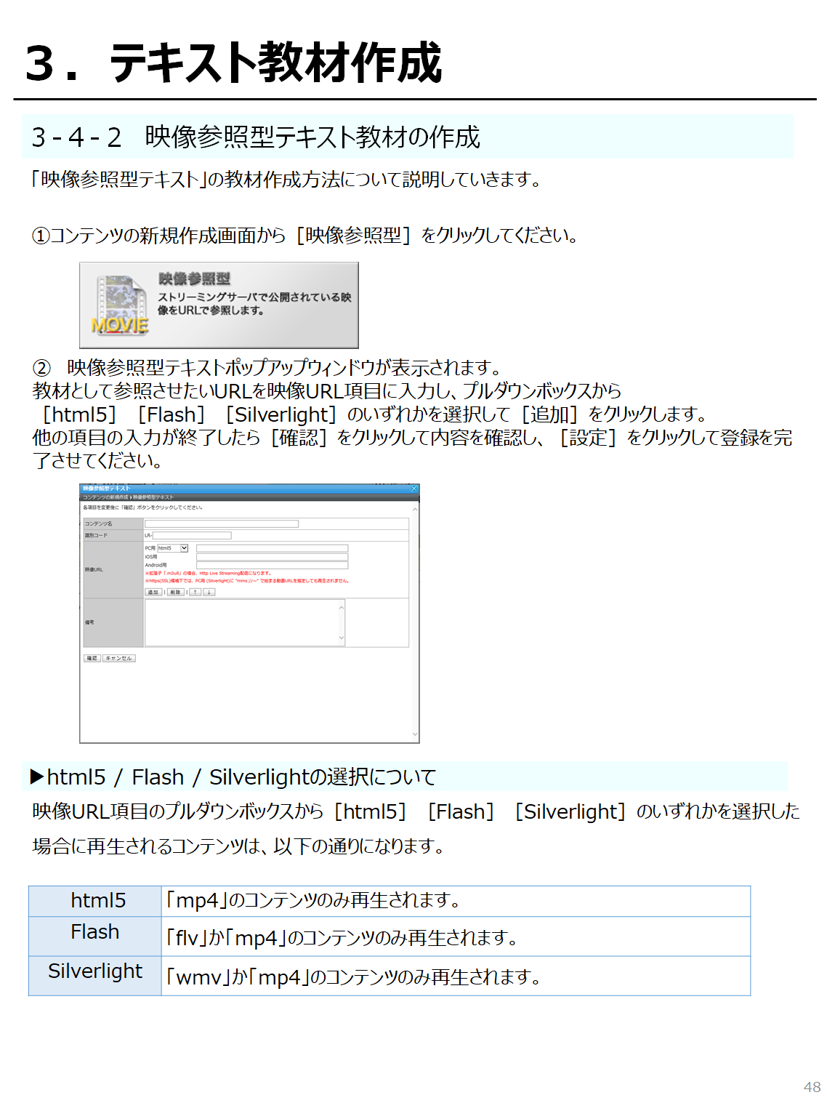Click the move up arrow button
Viewport: 827px width, 1103px height.
click(195, 593)
